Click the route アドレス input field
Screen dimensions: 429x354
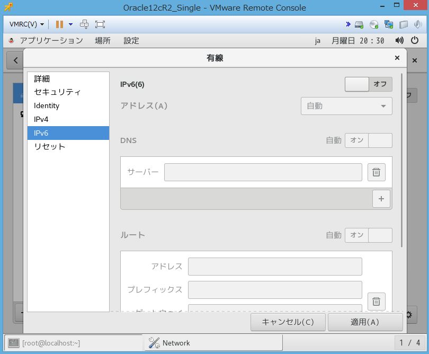pos(275,267)
